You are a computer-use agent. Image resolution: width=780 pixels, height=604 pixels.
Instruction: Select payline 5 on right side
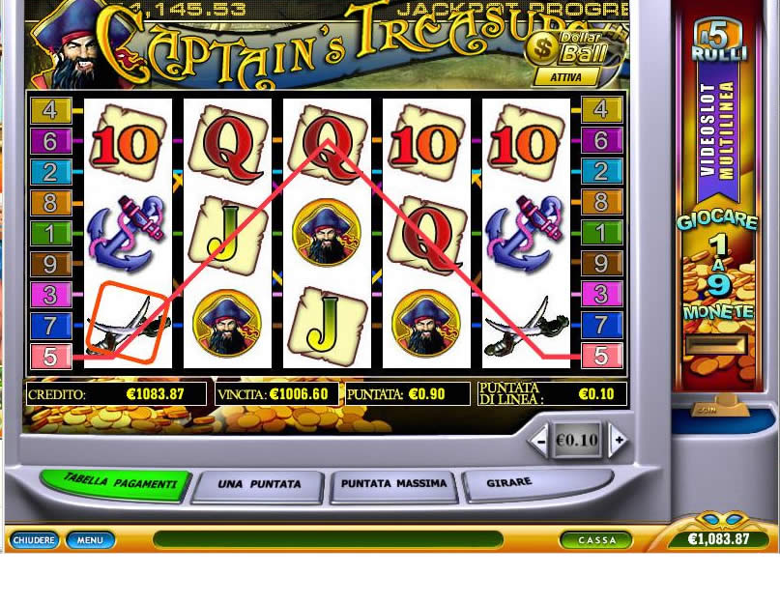pos(602,357)
